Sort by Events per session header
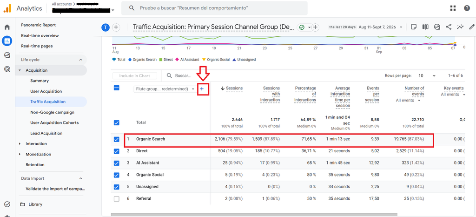476x217 pixels. click(x=372, y=94)
